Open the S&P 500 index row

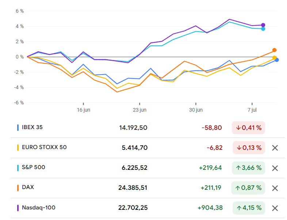tap(34, 167)
